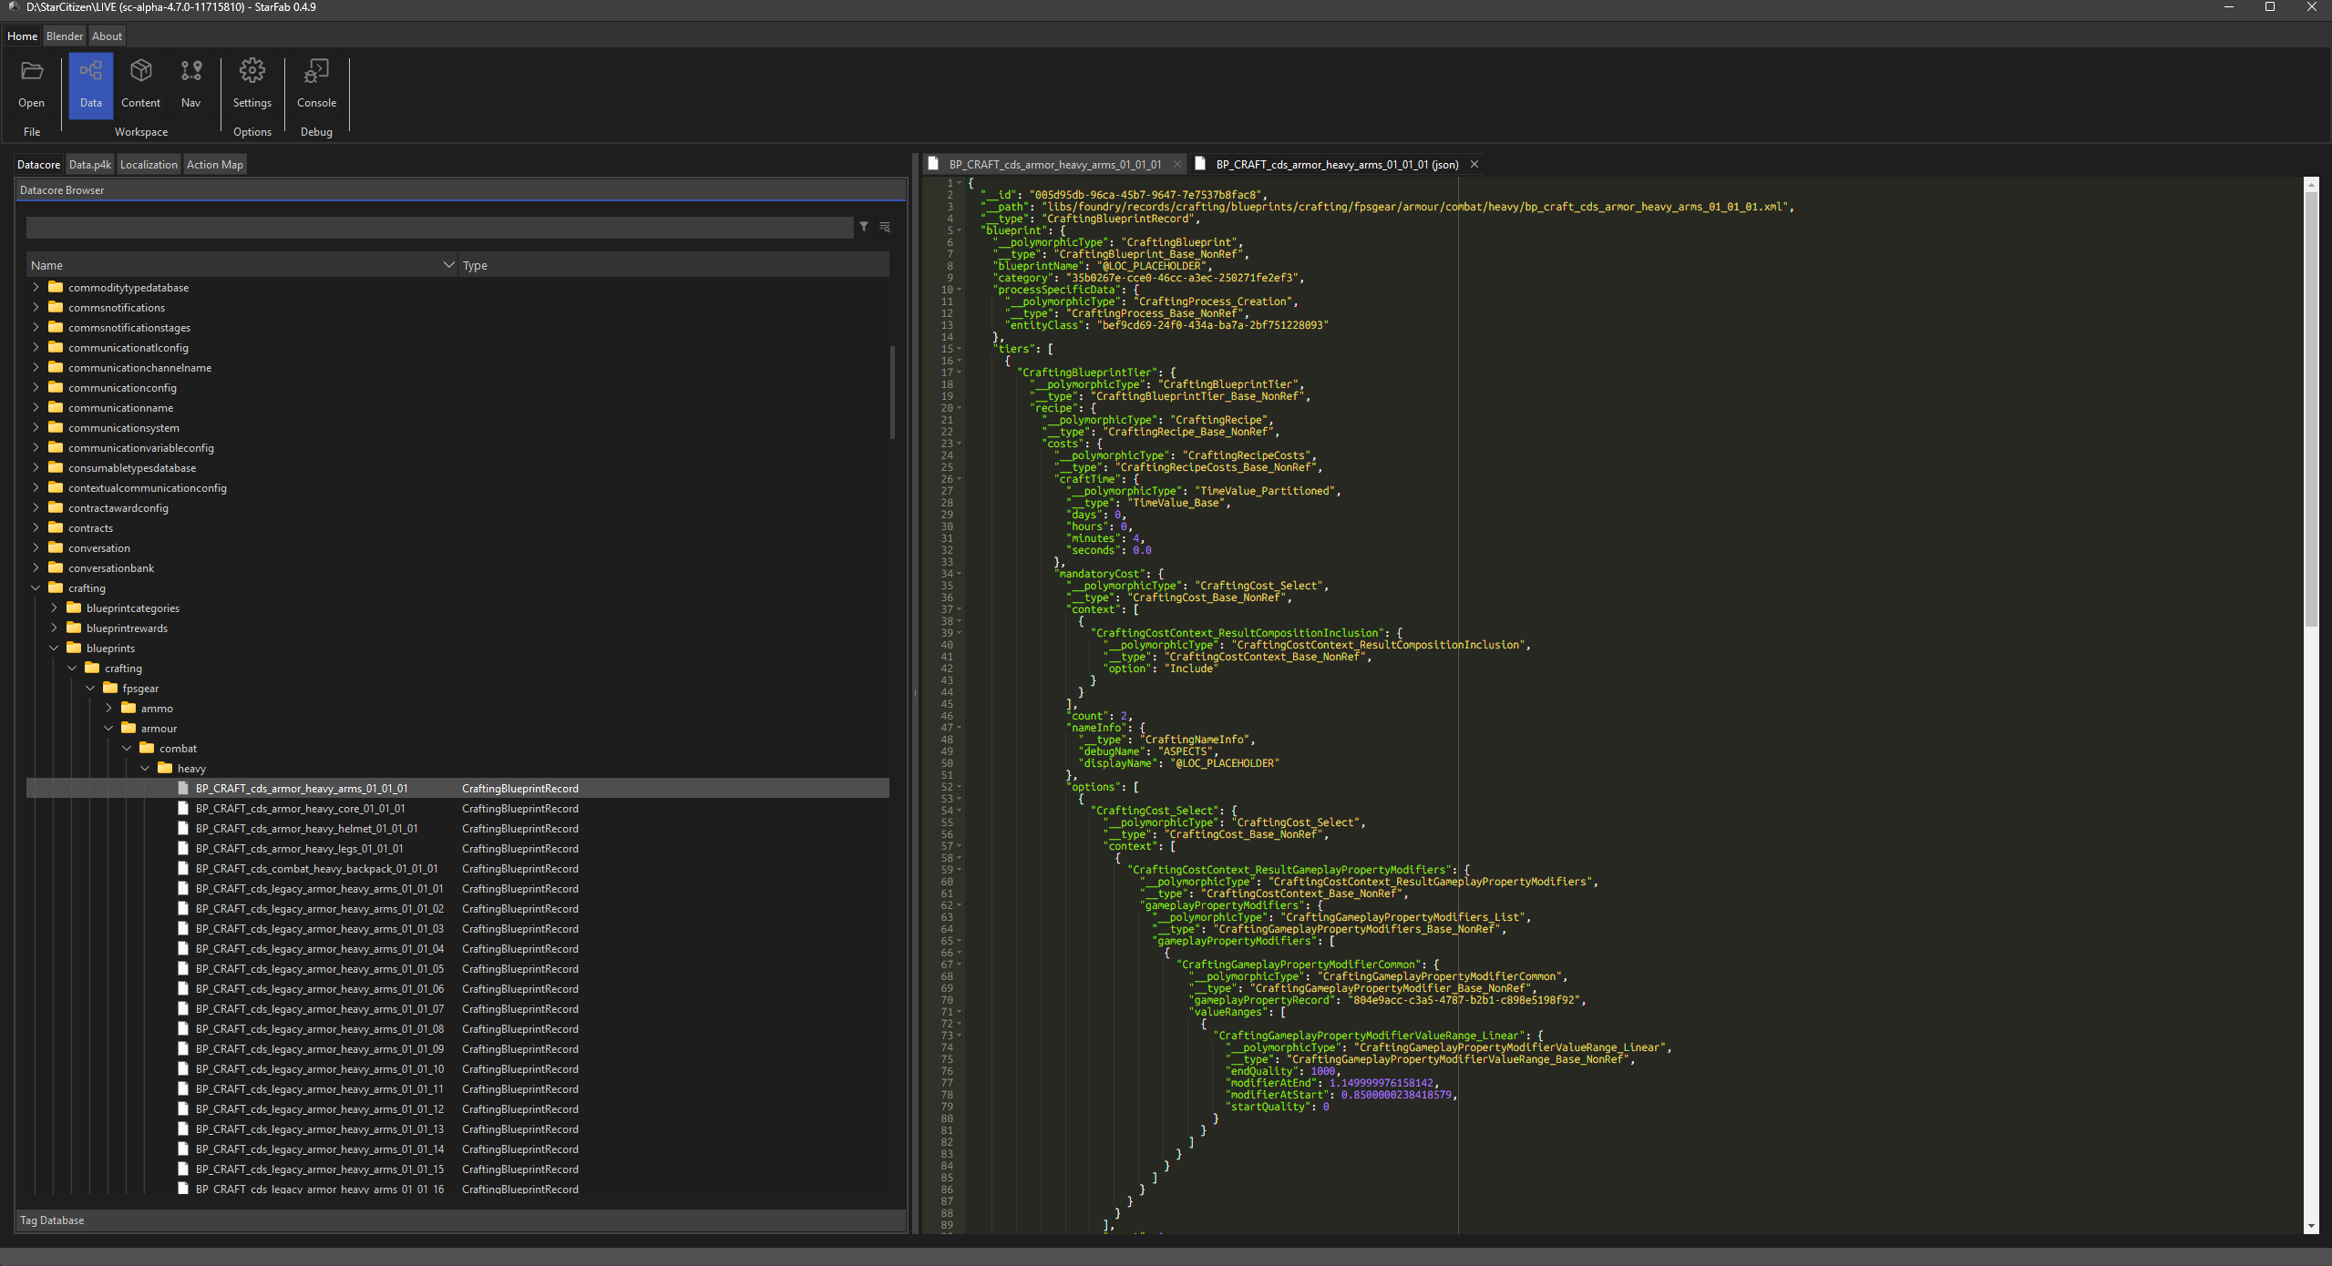2332x1266 pixels.
Task: Expand the commoditytypedatabase folder
Action: click(x=36, y=288)
